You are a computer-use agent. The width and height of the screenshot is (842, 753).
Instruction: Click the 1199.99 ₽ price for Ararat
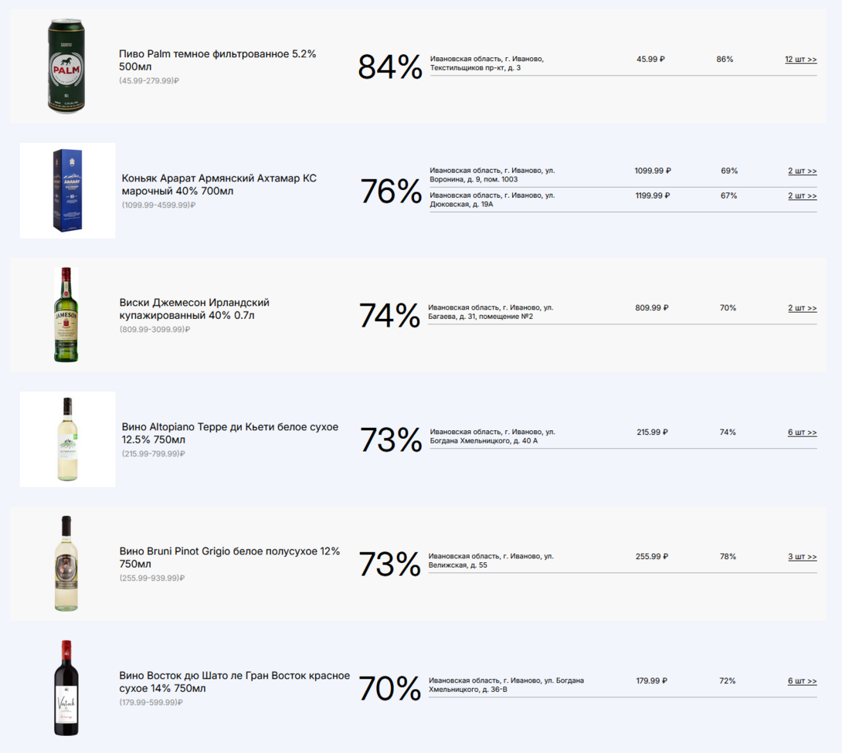[653, 196]
